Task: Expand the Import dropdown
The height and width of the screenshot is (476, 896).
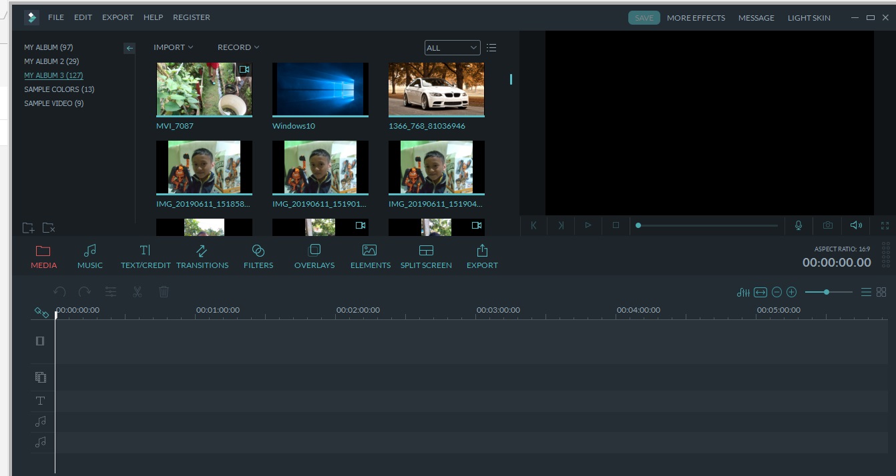Action: click(x=174, y=47)
